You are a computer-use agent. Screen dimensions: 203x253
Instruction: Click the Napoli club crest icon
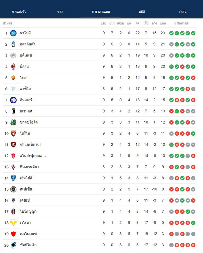pos(13,33)
